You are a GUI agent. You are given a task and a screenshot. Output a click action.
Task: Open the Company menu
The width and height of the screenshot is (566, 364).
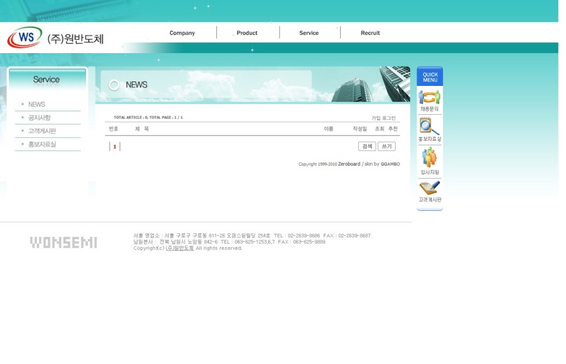click(182, 33)
